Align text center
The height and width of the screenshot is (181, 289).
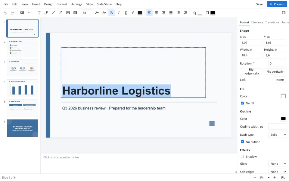pos(156,13)
